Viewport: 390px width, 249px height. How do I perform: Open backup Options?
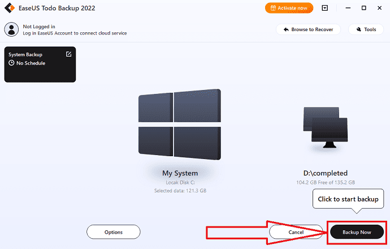(x=114, y=232)
